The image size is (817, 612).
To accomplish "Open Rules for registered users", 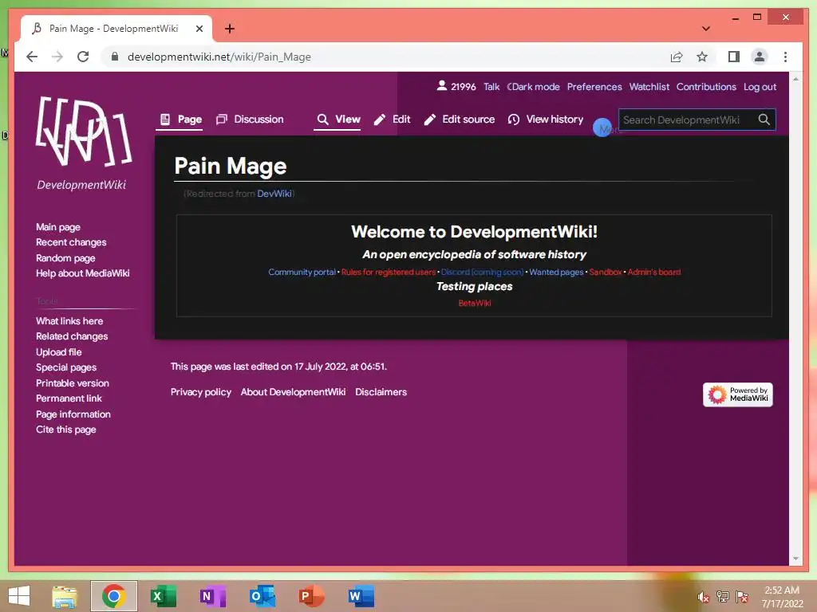I will click(389, 273).
